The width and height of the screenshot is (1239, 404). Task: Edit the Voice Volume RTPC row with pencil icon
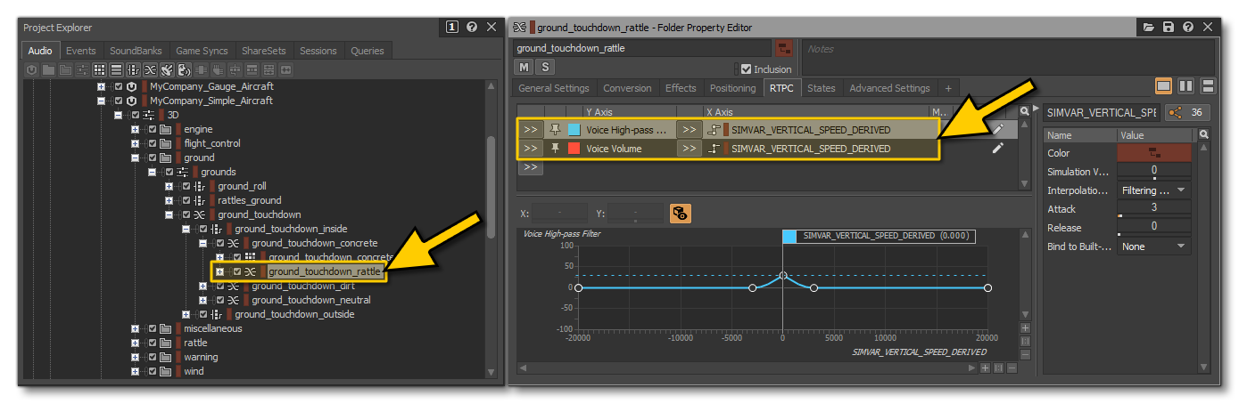(997, 149)
